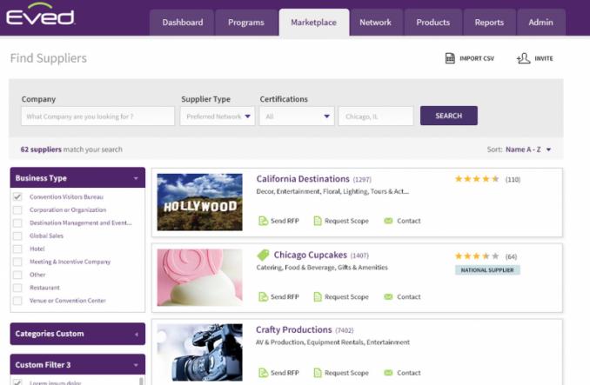Click the Eved logo
The height and width of the screenshot is (385, 590).
40,16
